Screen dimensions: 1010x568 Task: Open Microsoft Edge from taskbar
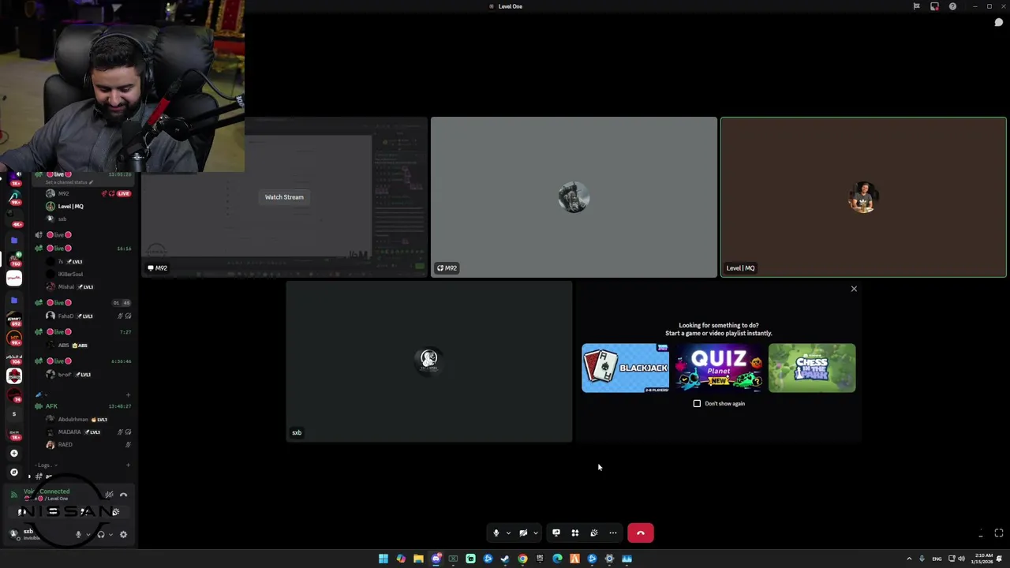pyautogui.click(x=557, y=559)
